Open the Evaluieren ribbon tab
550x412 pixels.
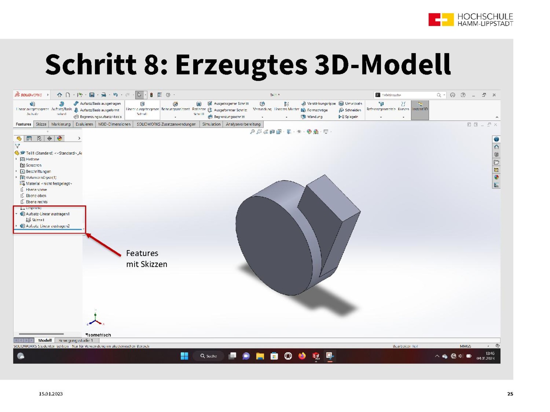[x=84, y=124]
